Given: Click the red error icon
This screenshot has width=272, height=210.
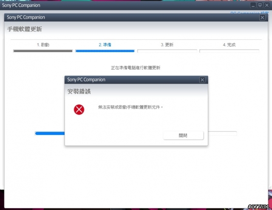Looking at the screenshot, I should (x=79, y=109).
